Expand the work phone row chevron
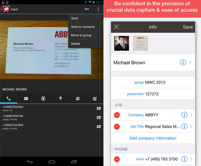 (x=191, y=159)
